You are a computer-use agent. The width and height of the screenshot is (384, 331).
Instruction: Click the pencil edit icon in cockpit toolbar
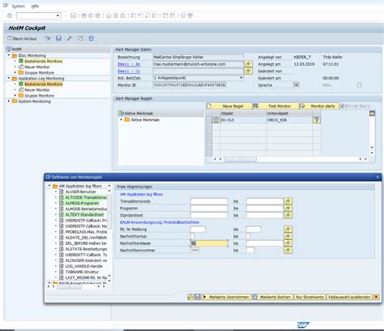coord(70,39)
